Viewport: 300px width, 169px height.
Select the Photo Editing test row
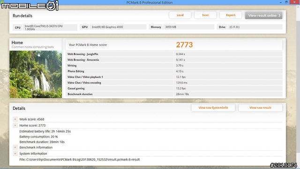pos(174,71)
